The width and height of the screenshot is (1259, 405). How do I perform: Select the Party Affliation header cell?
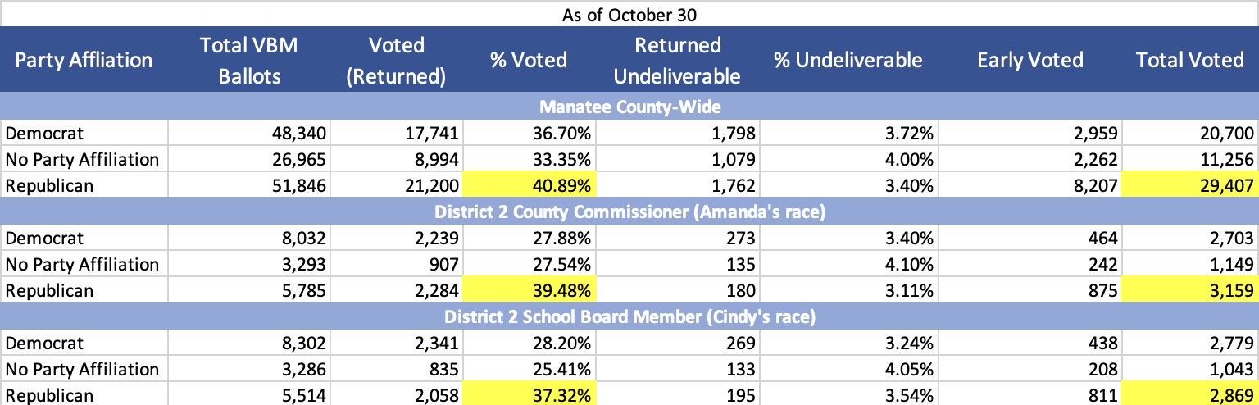tap(84, 60)
